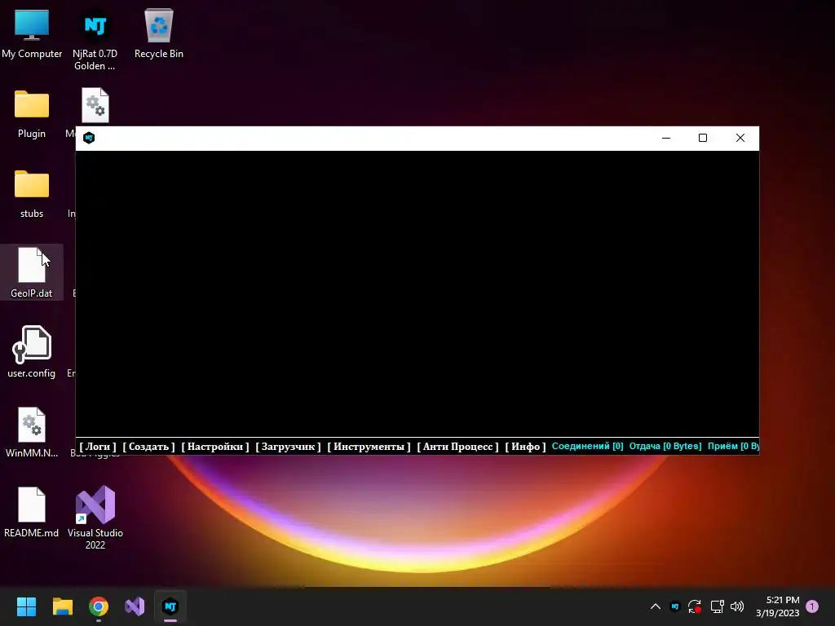835x626 pixels.
Task: Open the Windows Start menu
Action: point(26,606)
